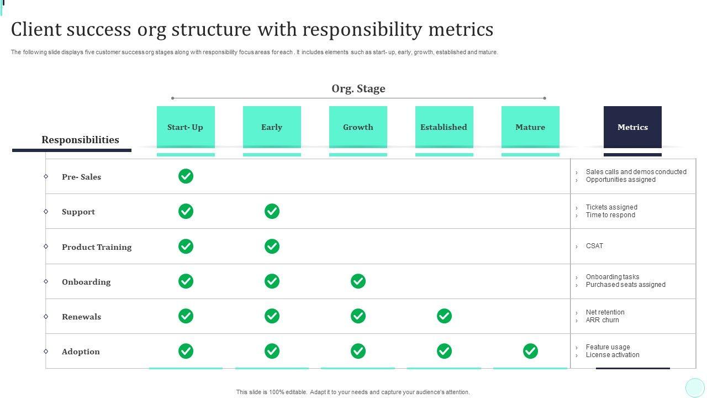The image size is (707, 398).
Task: Click the Pre-Sales Start-Up green checkmark
Action: 186,176
